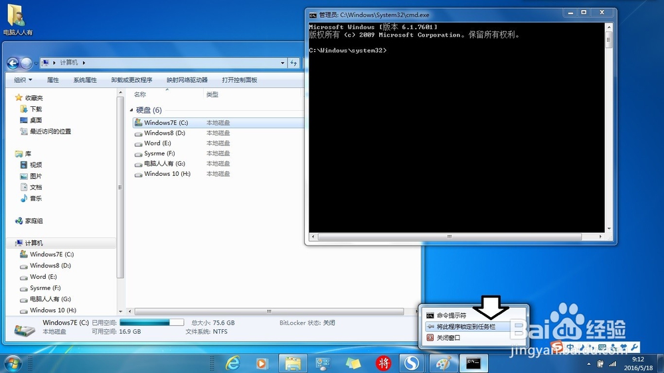Click the file list horizontal scrollbar thumb
Image resolution: width=664 pixels, height=373 pixels.
pos(269,312)
